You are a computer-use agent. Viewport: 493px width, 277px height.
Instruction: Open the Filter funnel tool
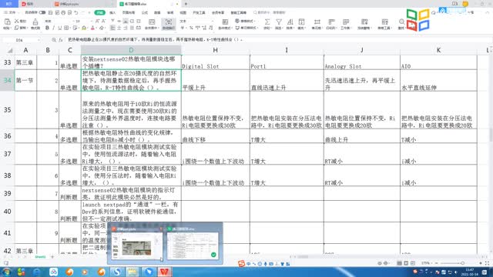[279, 24]
